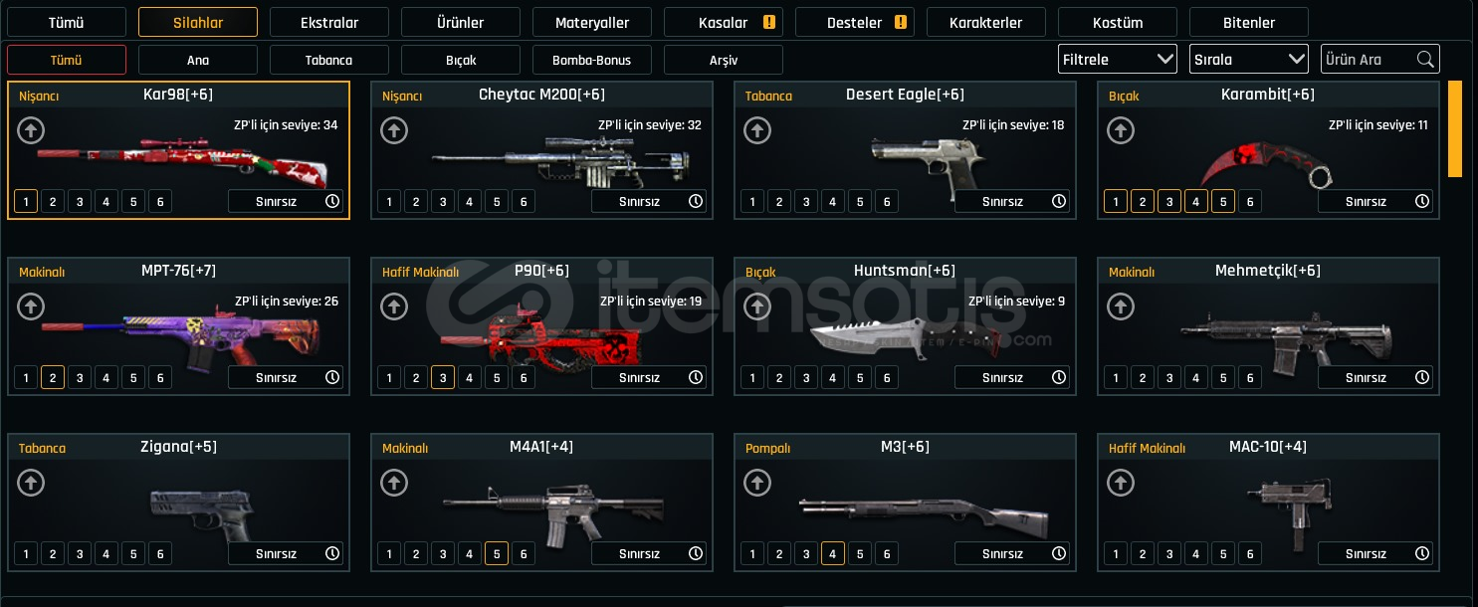
Task: Click the clock icon on Desert Eagle
Action: (x=1059, y=201)
